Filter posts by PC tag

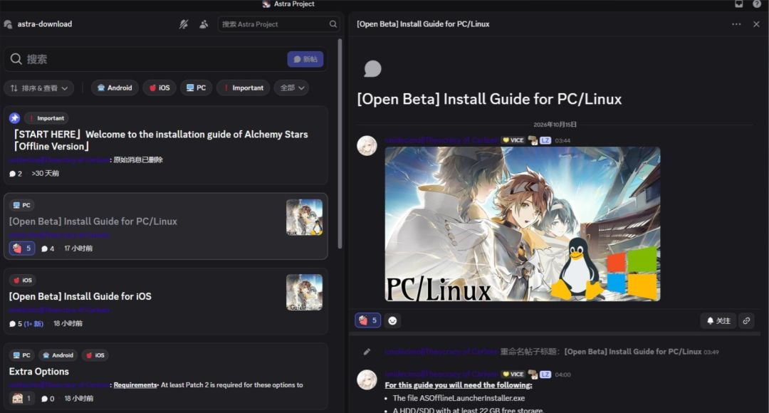(x=197, y=88)
